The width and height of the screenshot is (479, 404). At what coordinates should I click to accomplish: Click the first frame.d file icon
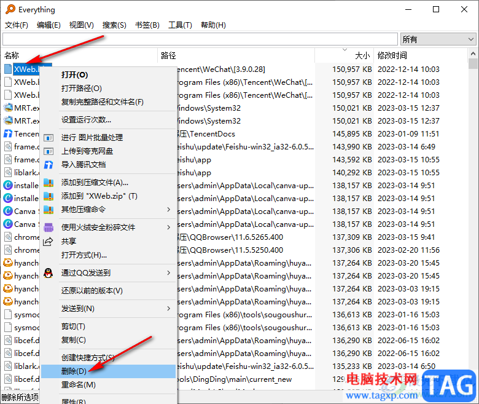click(8, 146)
